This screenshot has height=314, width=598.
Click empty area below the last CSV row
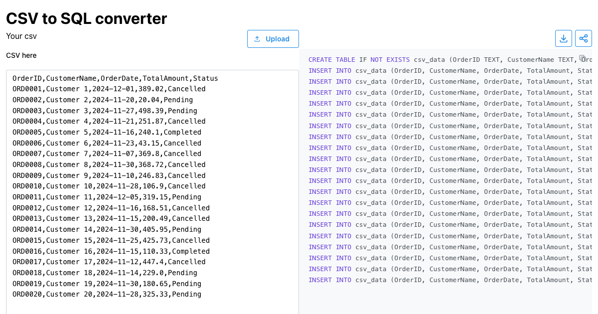149,306
